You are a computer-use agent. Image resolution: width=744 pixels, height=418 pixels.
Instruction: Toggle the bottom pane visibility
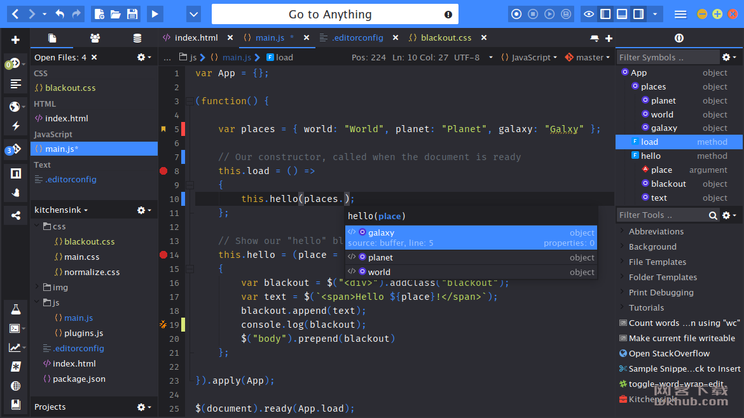click(621, 14)
